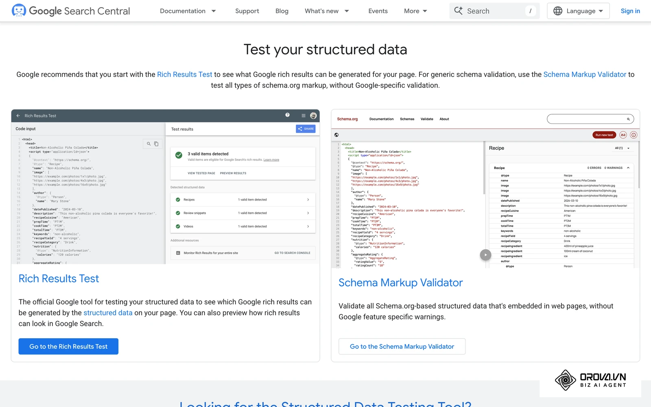Open the Support page
Viewport: 651px width, 407px height.
(x=247, y=11)
